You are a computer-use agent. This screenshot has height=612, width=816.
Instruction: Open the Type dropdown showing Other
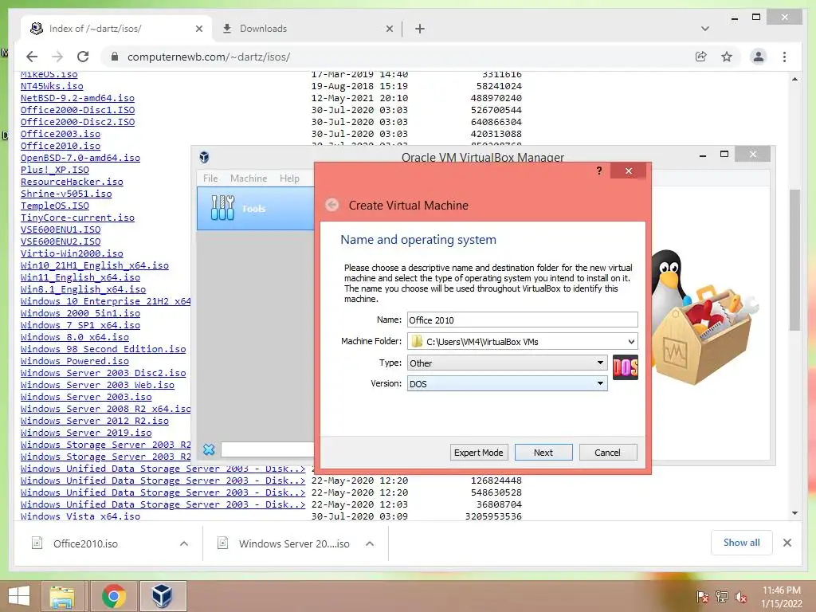coord(507,363)
